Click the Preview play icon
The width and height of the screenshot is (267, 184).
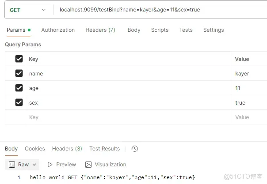[x=50, y=165]
